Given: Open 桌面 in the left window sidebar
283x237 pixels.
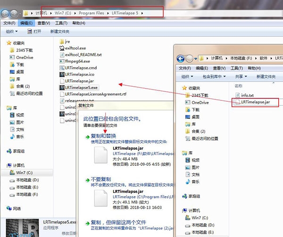Looking at the screenshot, I should [17, 72].
